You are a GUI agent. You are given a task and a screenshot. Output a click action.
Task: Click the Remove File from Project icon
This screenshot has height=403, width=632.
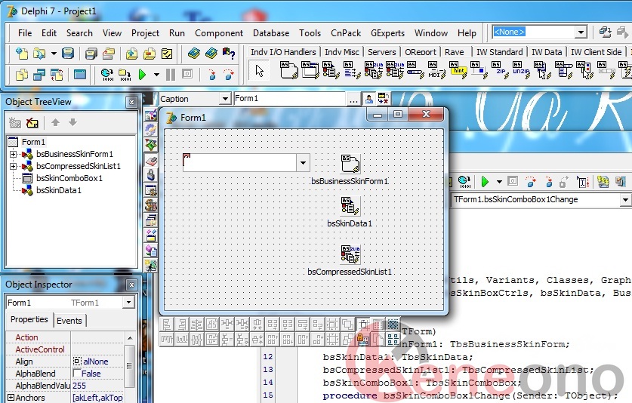150,53
